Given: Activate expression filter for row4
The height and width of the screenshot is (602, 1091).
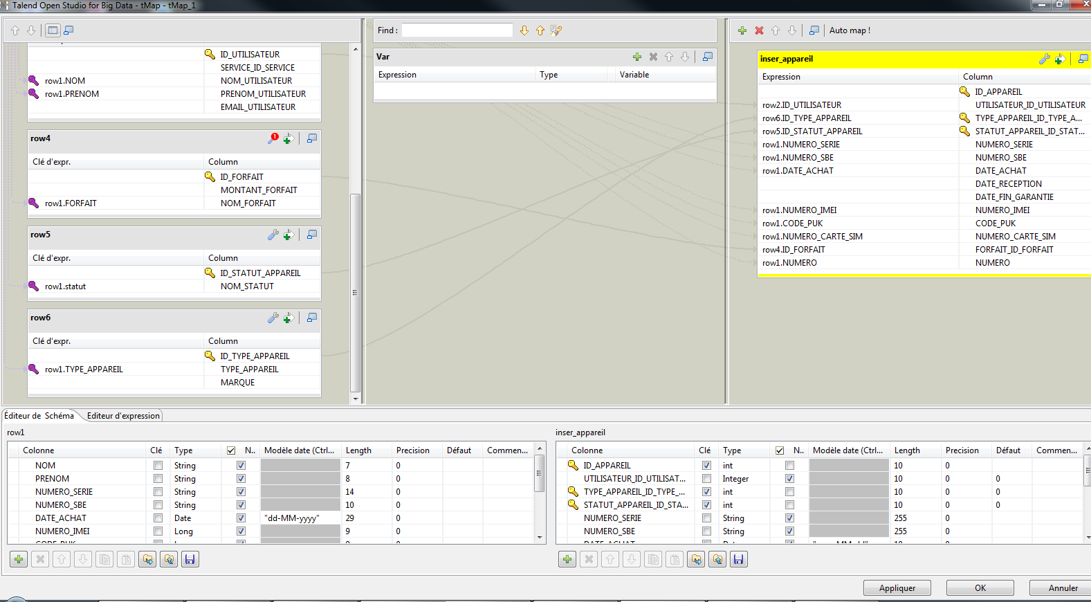Looking at the screenshot, I should pyautogui.click(x=289, y=138).
